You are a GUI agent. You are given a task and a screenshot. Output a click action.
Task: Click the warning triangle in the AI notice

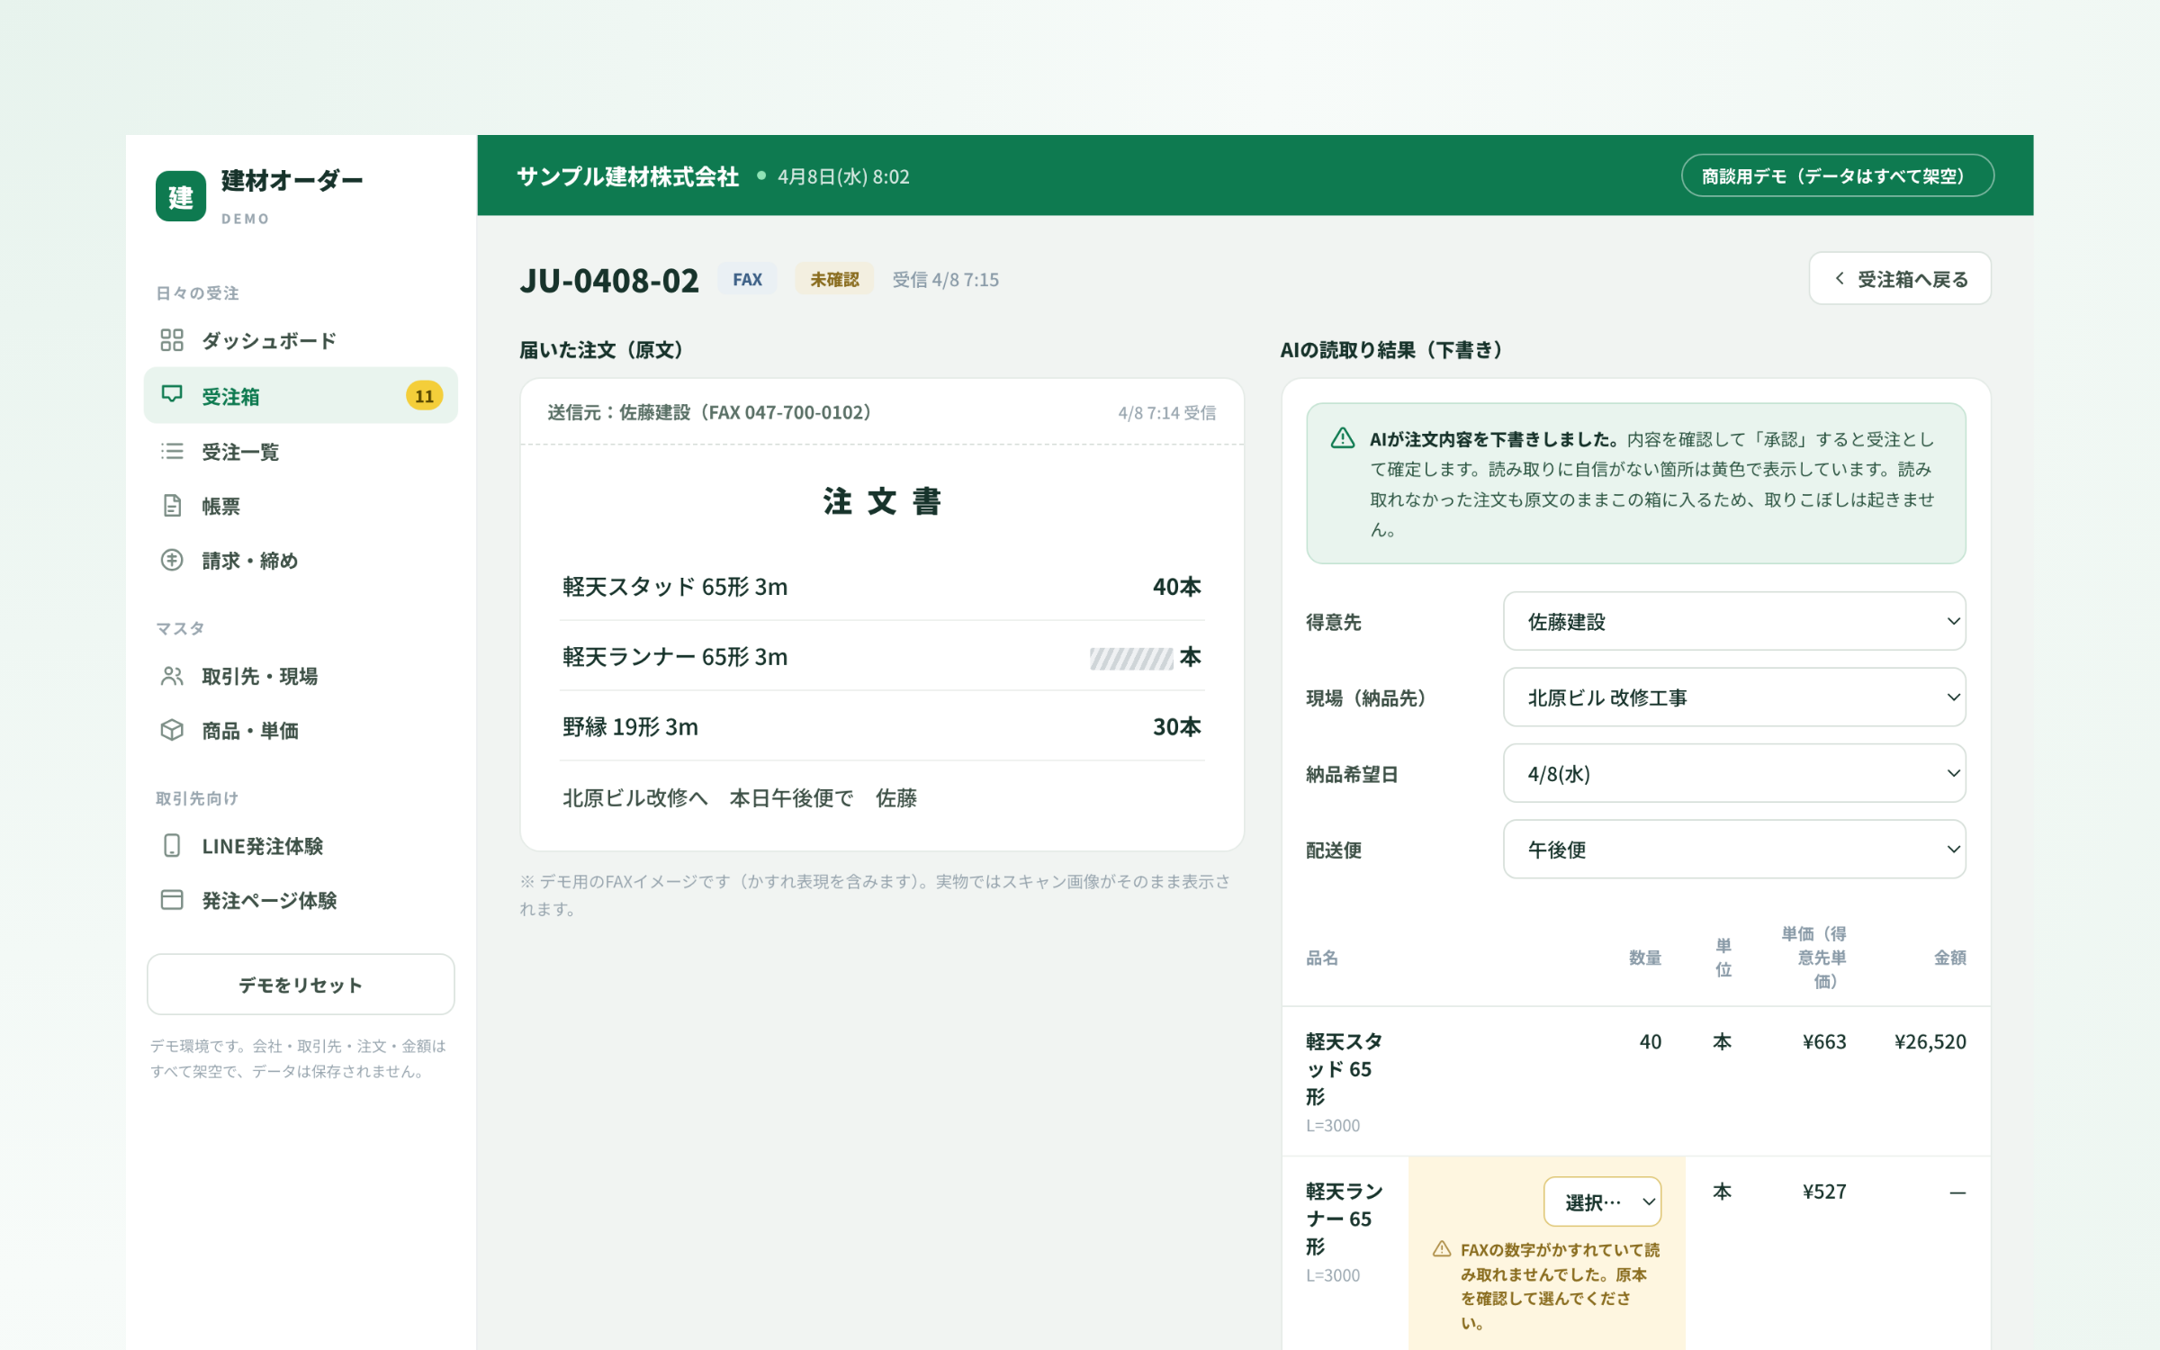click(1343, 438)
